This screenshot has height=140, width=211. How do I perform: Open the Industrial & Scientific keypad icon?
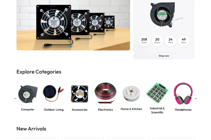[x=157, y=93]
